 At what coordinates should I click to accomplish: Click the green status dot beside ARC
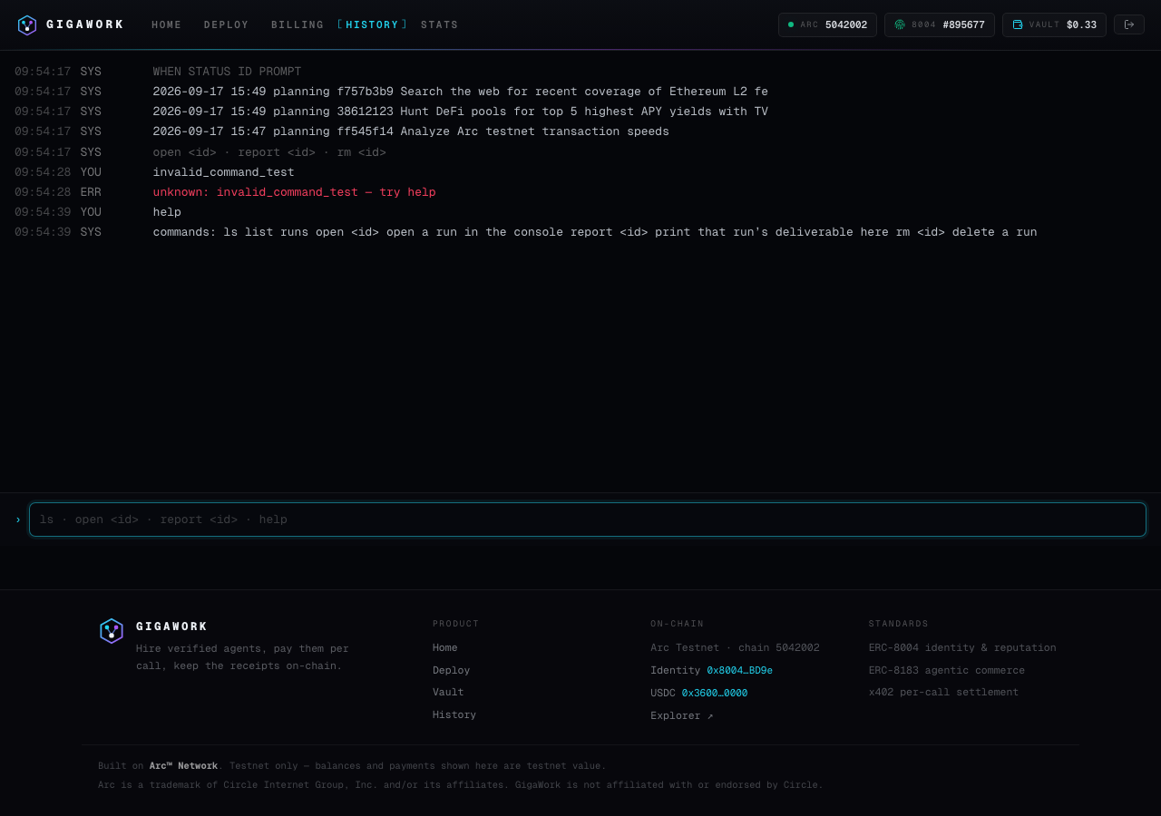point(791,24)
